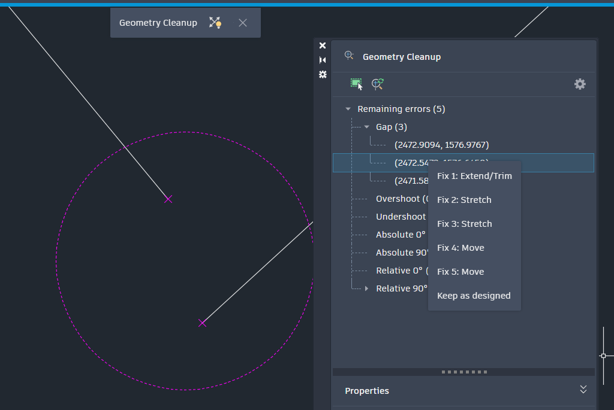Click the Geometry Cleanup toolbar icon
This screenshot has width=614, height=410.
click(215, 23)
